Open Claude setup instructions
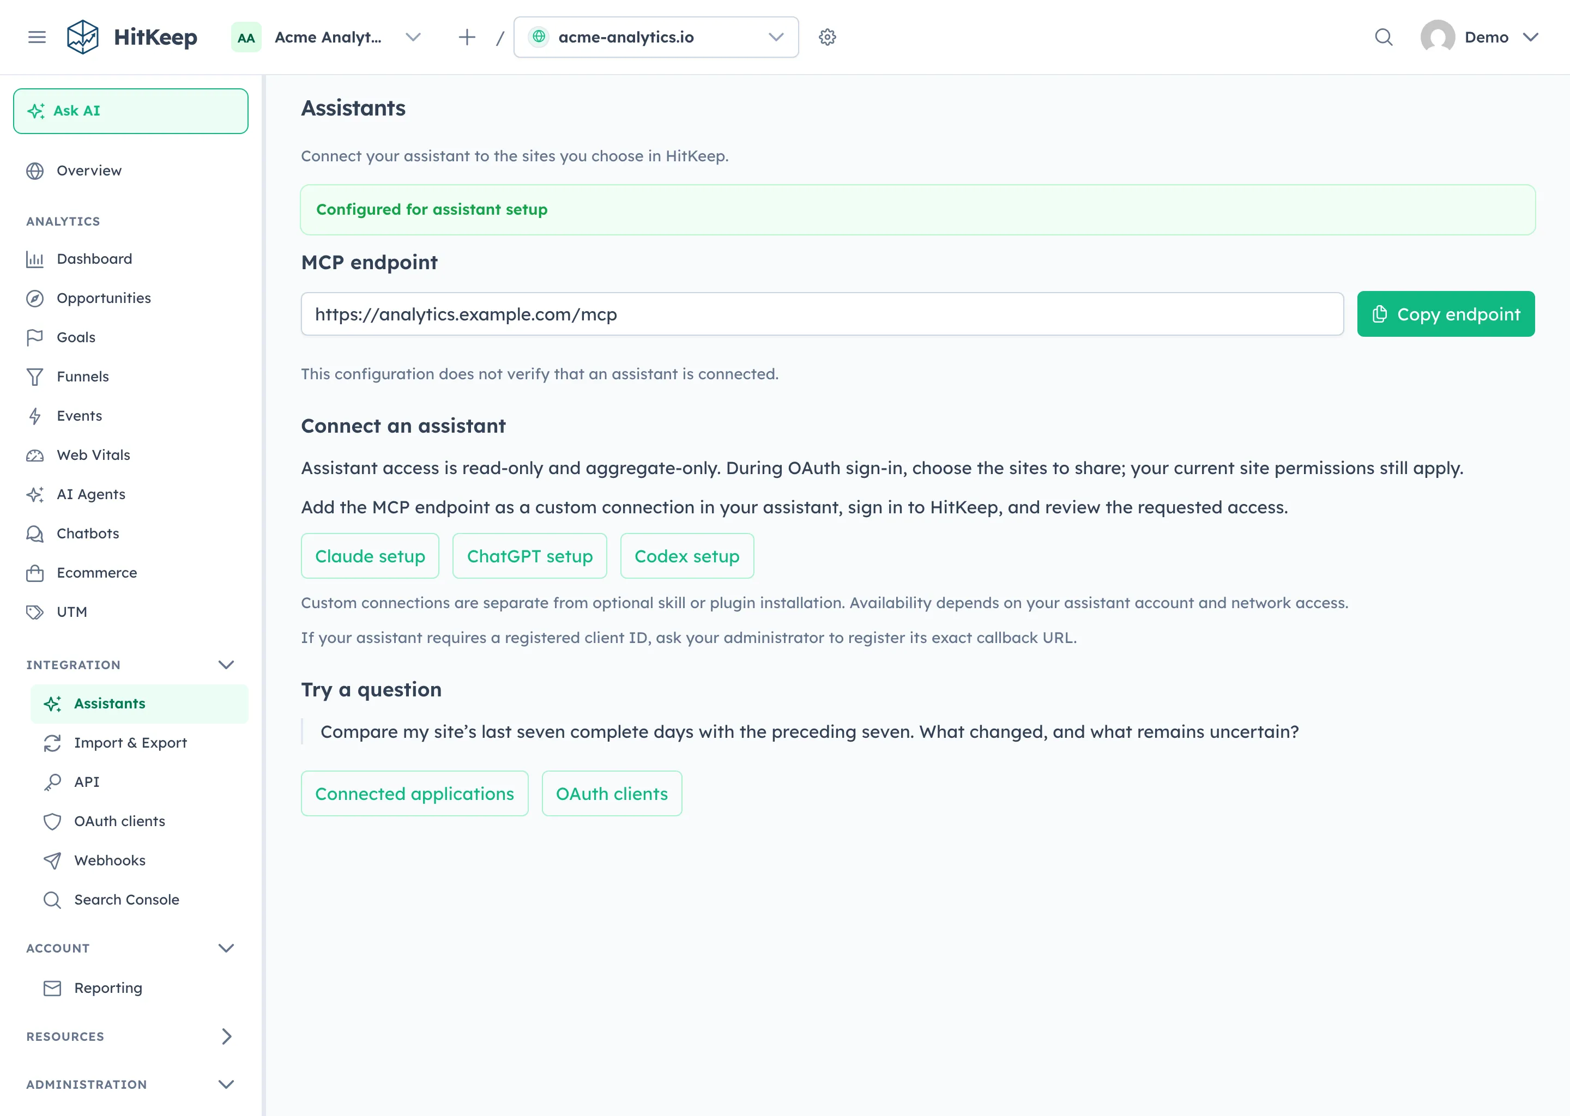 click(x=370, y=556)
